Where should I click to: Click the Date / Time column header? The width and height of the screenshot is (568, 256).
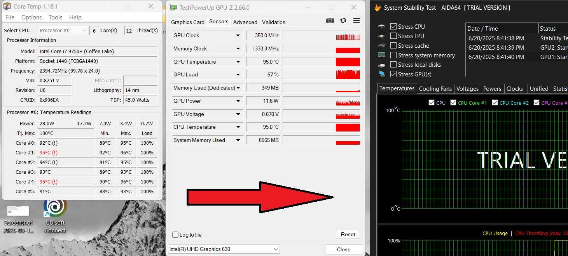tap(502, 28)
